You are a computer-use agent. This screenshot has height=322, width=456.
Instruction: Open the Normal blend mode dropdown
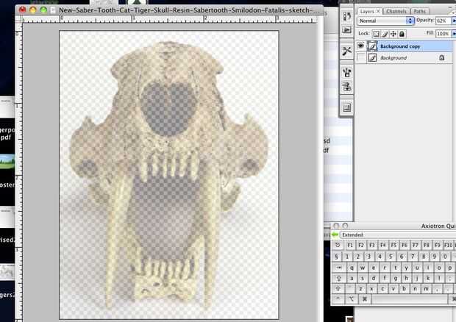pyautogui.click(x=385, y=21)
